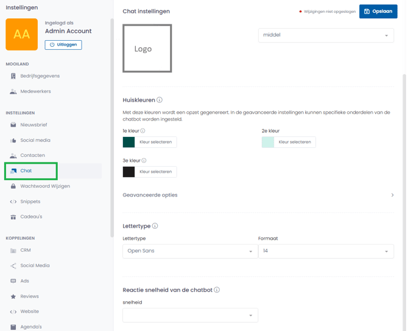Click the Uitloggen button

point(63,45)
